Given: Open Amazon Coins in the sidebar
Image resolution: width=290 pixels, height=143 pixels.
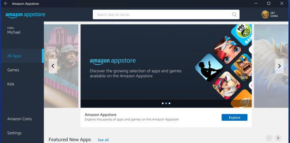Looking at the screenshot, I should click(19, 119).
